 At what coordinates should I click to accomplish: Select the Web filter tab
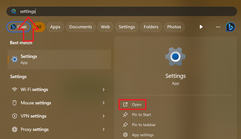pyautogui.click(x=105, y=27)
